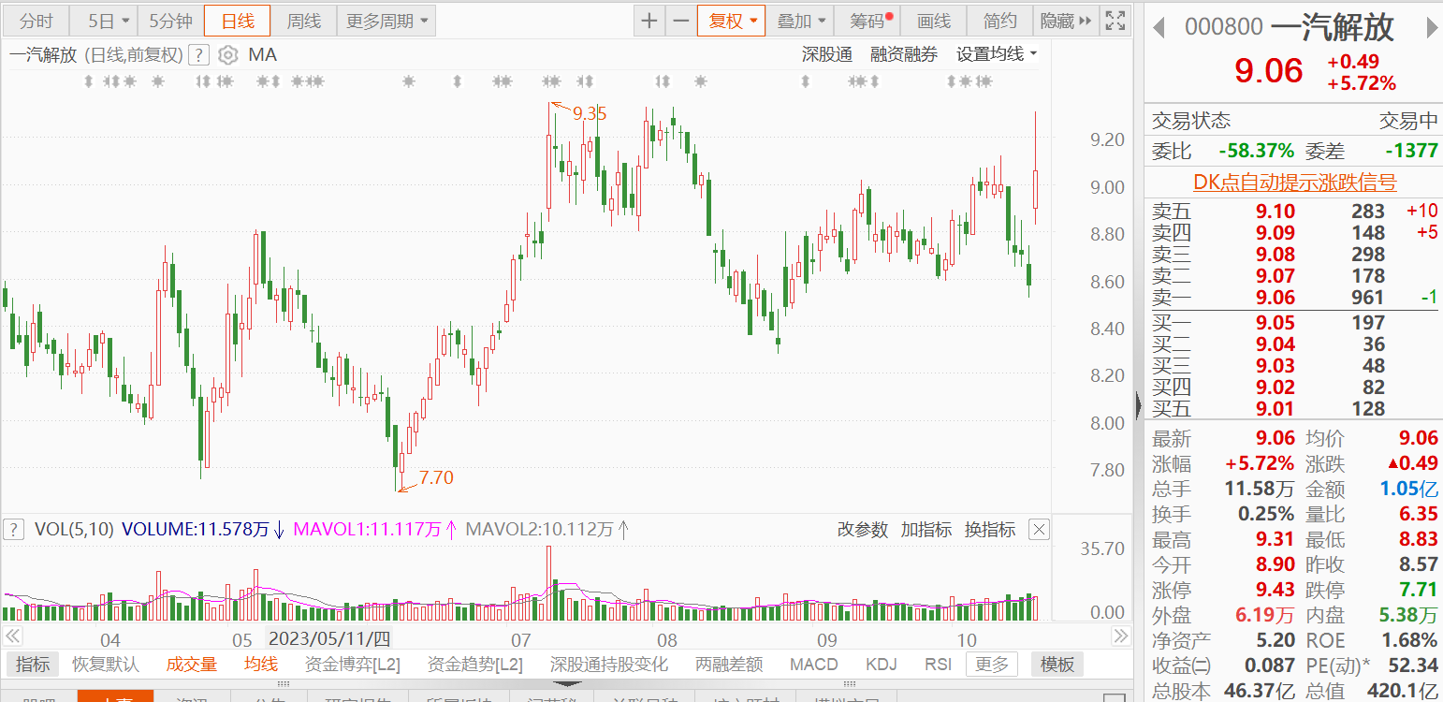Switch to 周线 weekly chart
1443x702 pixels.
pyautogui.click(x=303, y=21)
